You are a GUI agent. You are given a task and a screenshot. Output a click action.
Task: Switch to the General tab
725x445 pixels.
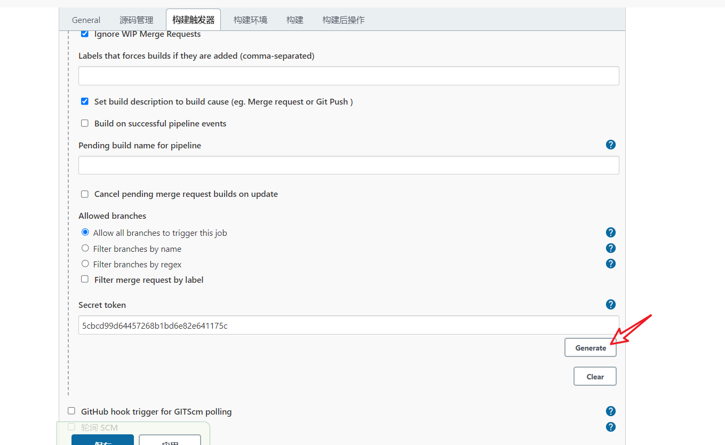click(86, 20)
